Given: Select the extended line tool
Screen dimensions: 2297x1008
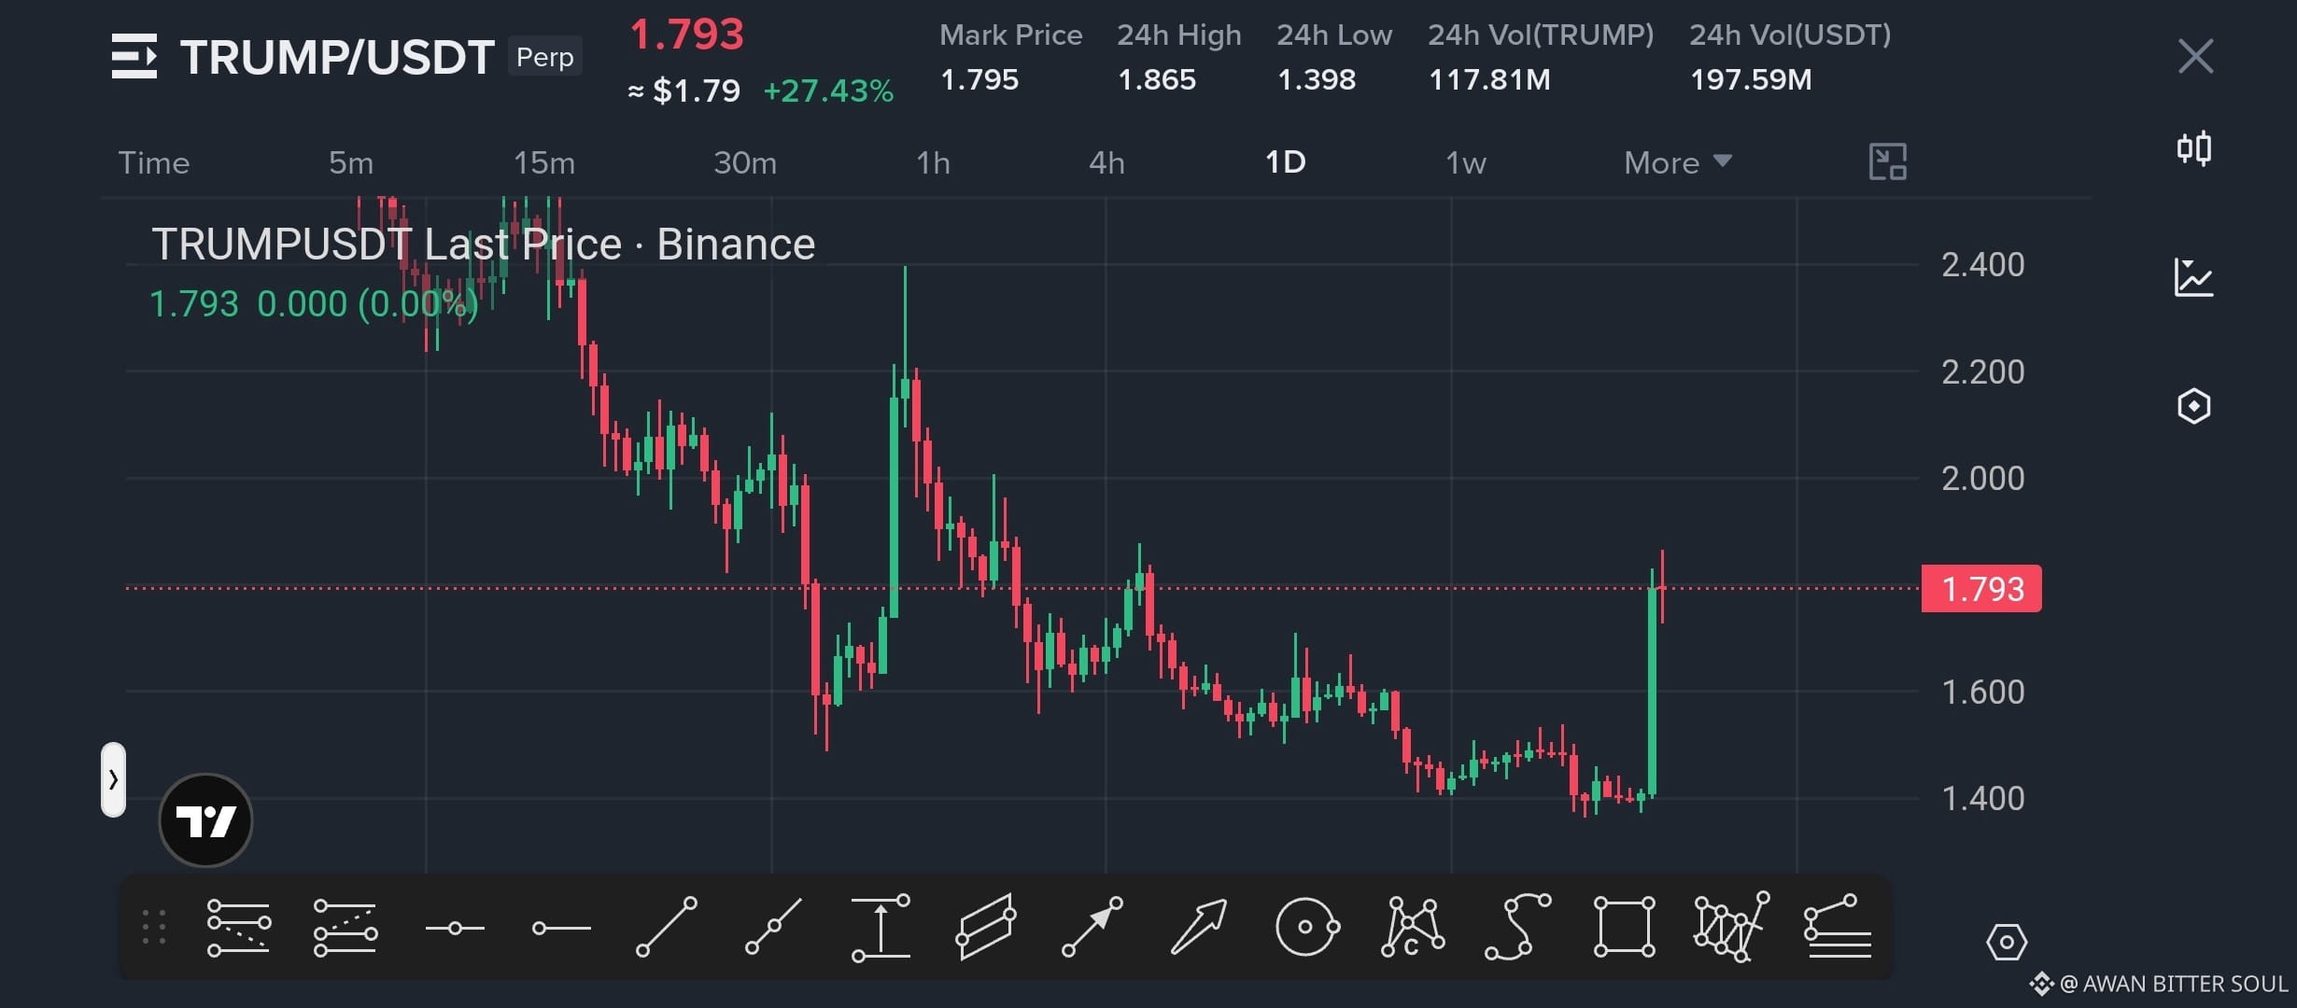Looking at the screenshot, I should click(773, 927).
